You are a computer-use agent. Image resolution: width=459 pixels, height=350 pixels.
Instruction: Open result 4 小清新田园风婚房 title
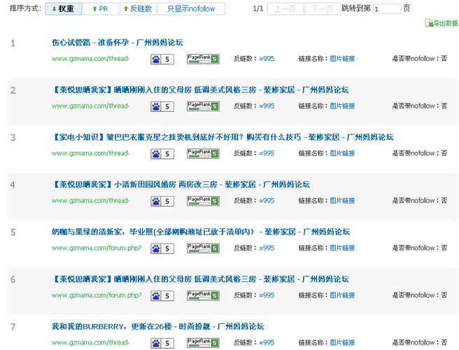[181, 185]
